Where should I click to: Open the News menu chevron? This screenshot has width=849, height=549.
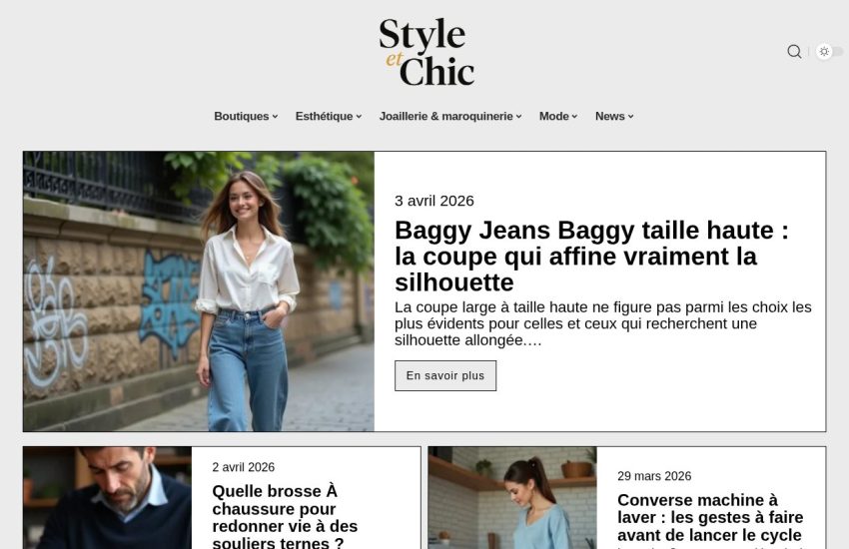pos(631,117)
